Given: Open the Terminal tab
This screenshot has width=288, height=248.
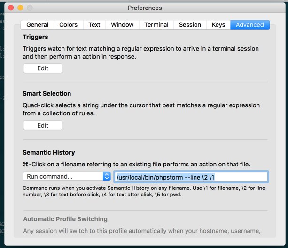Looking at the screenshot, I should tap(156, 25).
